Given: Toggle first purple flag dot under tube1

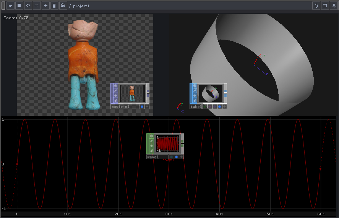Looking at the screenshot, I should point(210,106).
